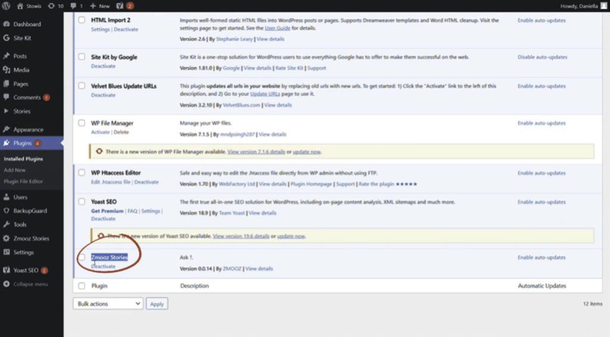Viewport: 610px width, 337px height.
Task: Open Rate Site Kit link
Action: tap(289, 68)
